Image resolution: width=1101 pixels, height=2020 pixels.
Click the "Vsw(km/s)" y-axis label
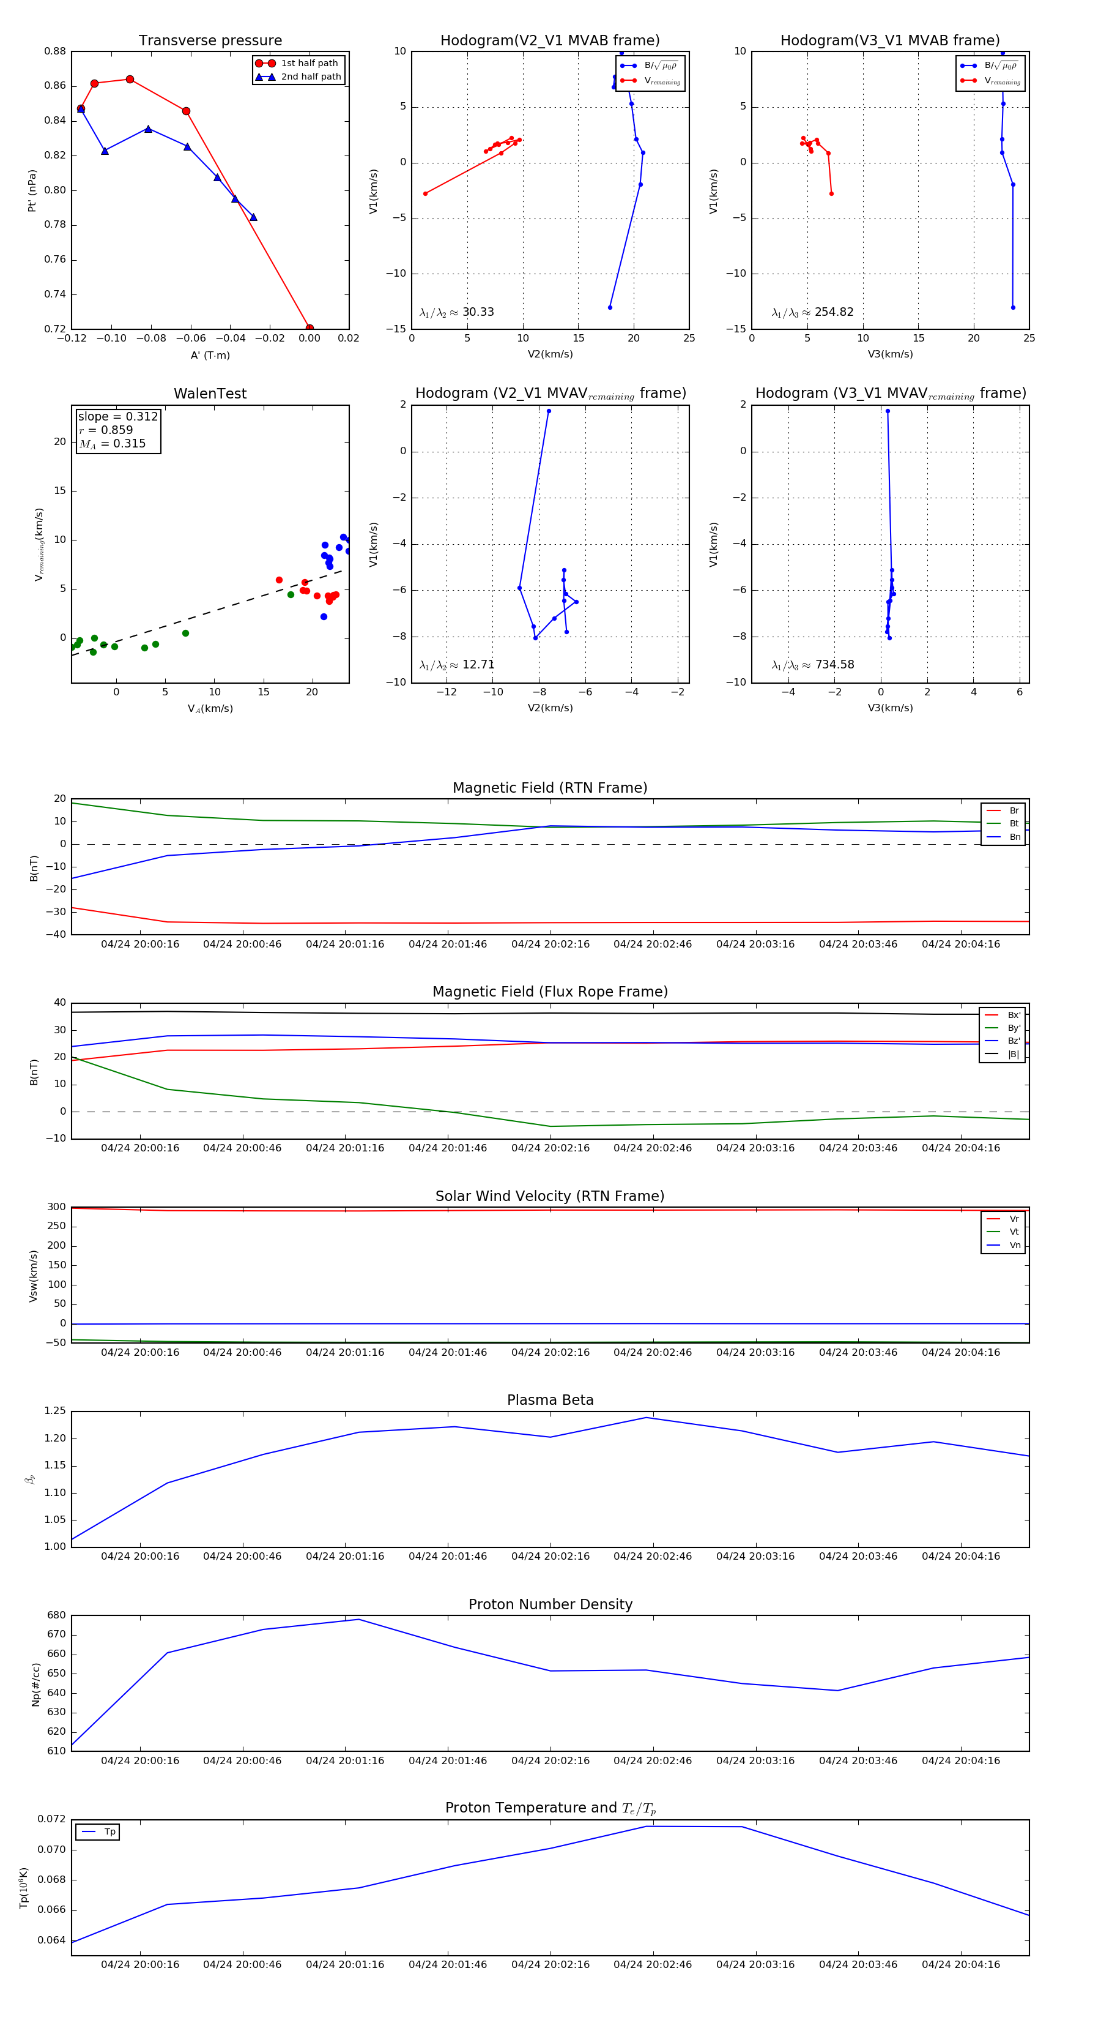(33, 1276)
